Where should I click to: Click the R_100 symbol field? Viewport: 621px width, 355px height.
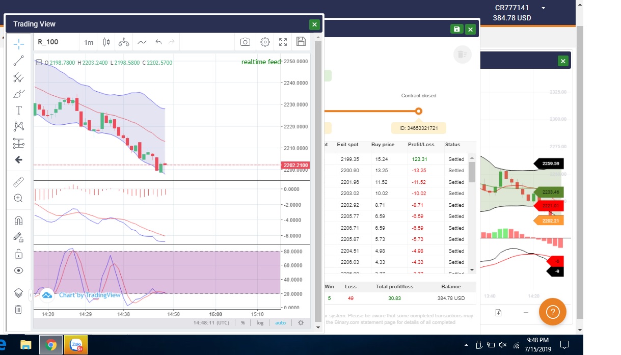[55, 42]
